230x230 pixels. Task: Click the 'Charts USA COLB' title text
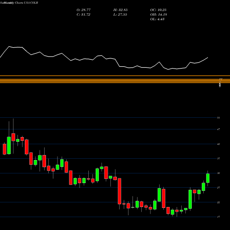coord(27,3)
